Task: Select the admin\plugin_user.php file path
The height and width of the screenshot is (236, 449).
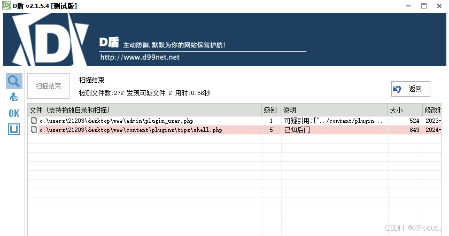Action: pyautogui.click(x=117, y=121)
